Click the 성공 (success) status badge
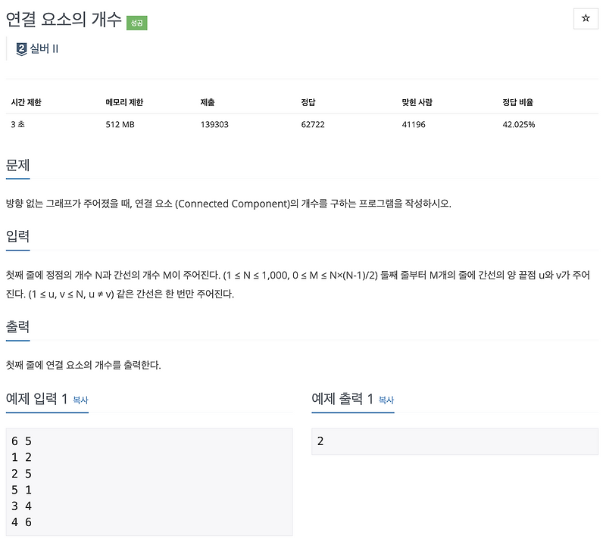606x545 pixels. pos(137,23)
